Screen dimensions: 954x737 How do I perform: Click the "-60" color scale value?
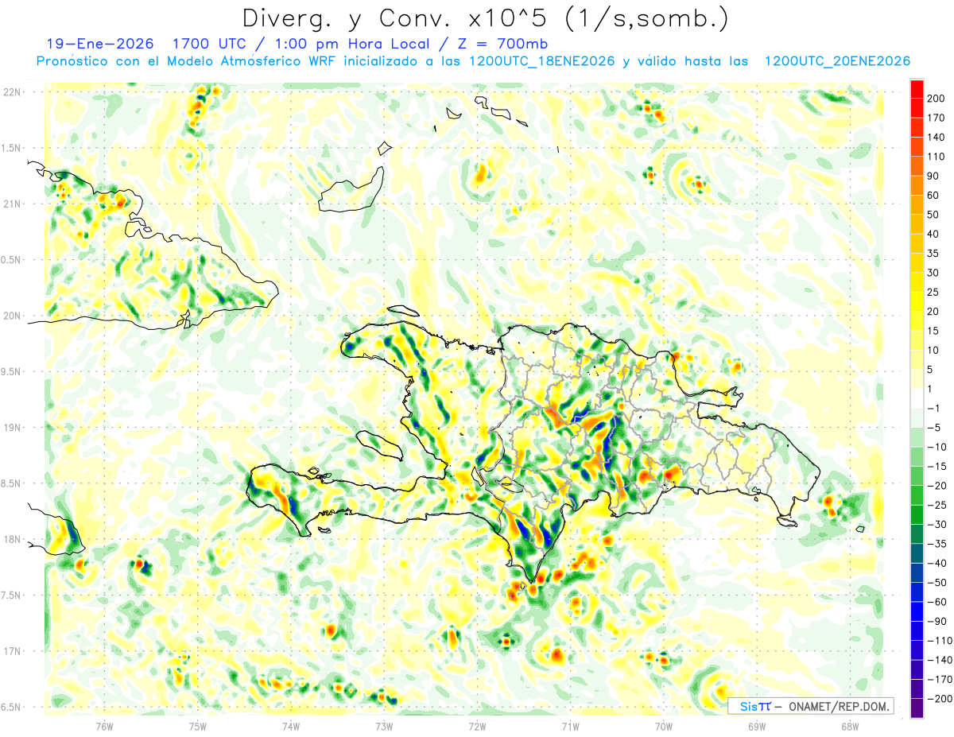[936, 602]
